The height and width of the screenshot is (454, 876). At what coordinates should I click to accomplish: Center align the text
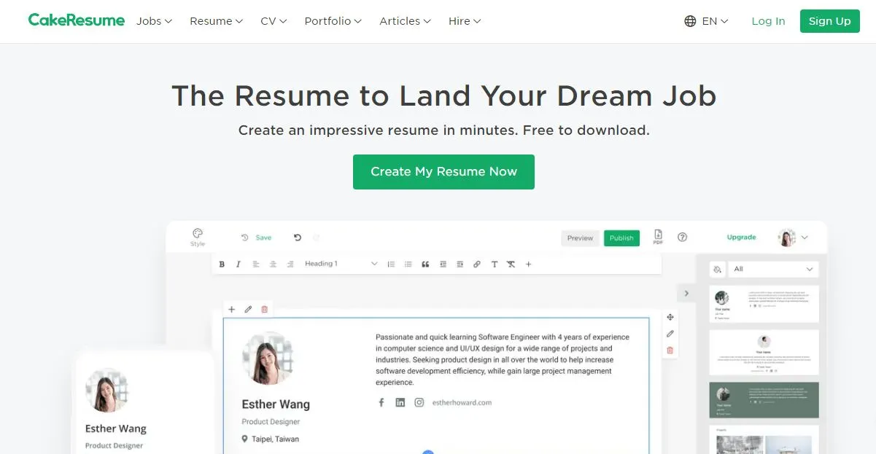[x=274, y=265]
